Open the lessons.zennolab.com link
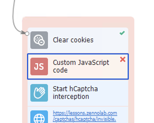The image size is (154, 123). (x=85, y=113)
